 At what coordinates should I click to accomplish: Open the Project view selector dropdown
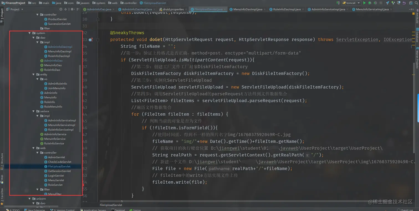pos(14,9)
